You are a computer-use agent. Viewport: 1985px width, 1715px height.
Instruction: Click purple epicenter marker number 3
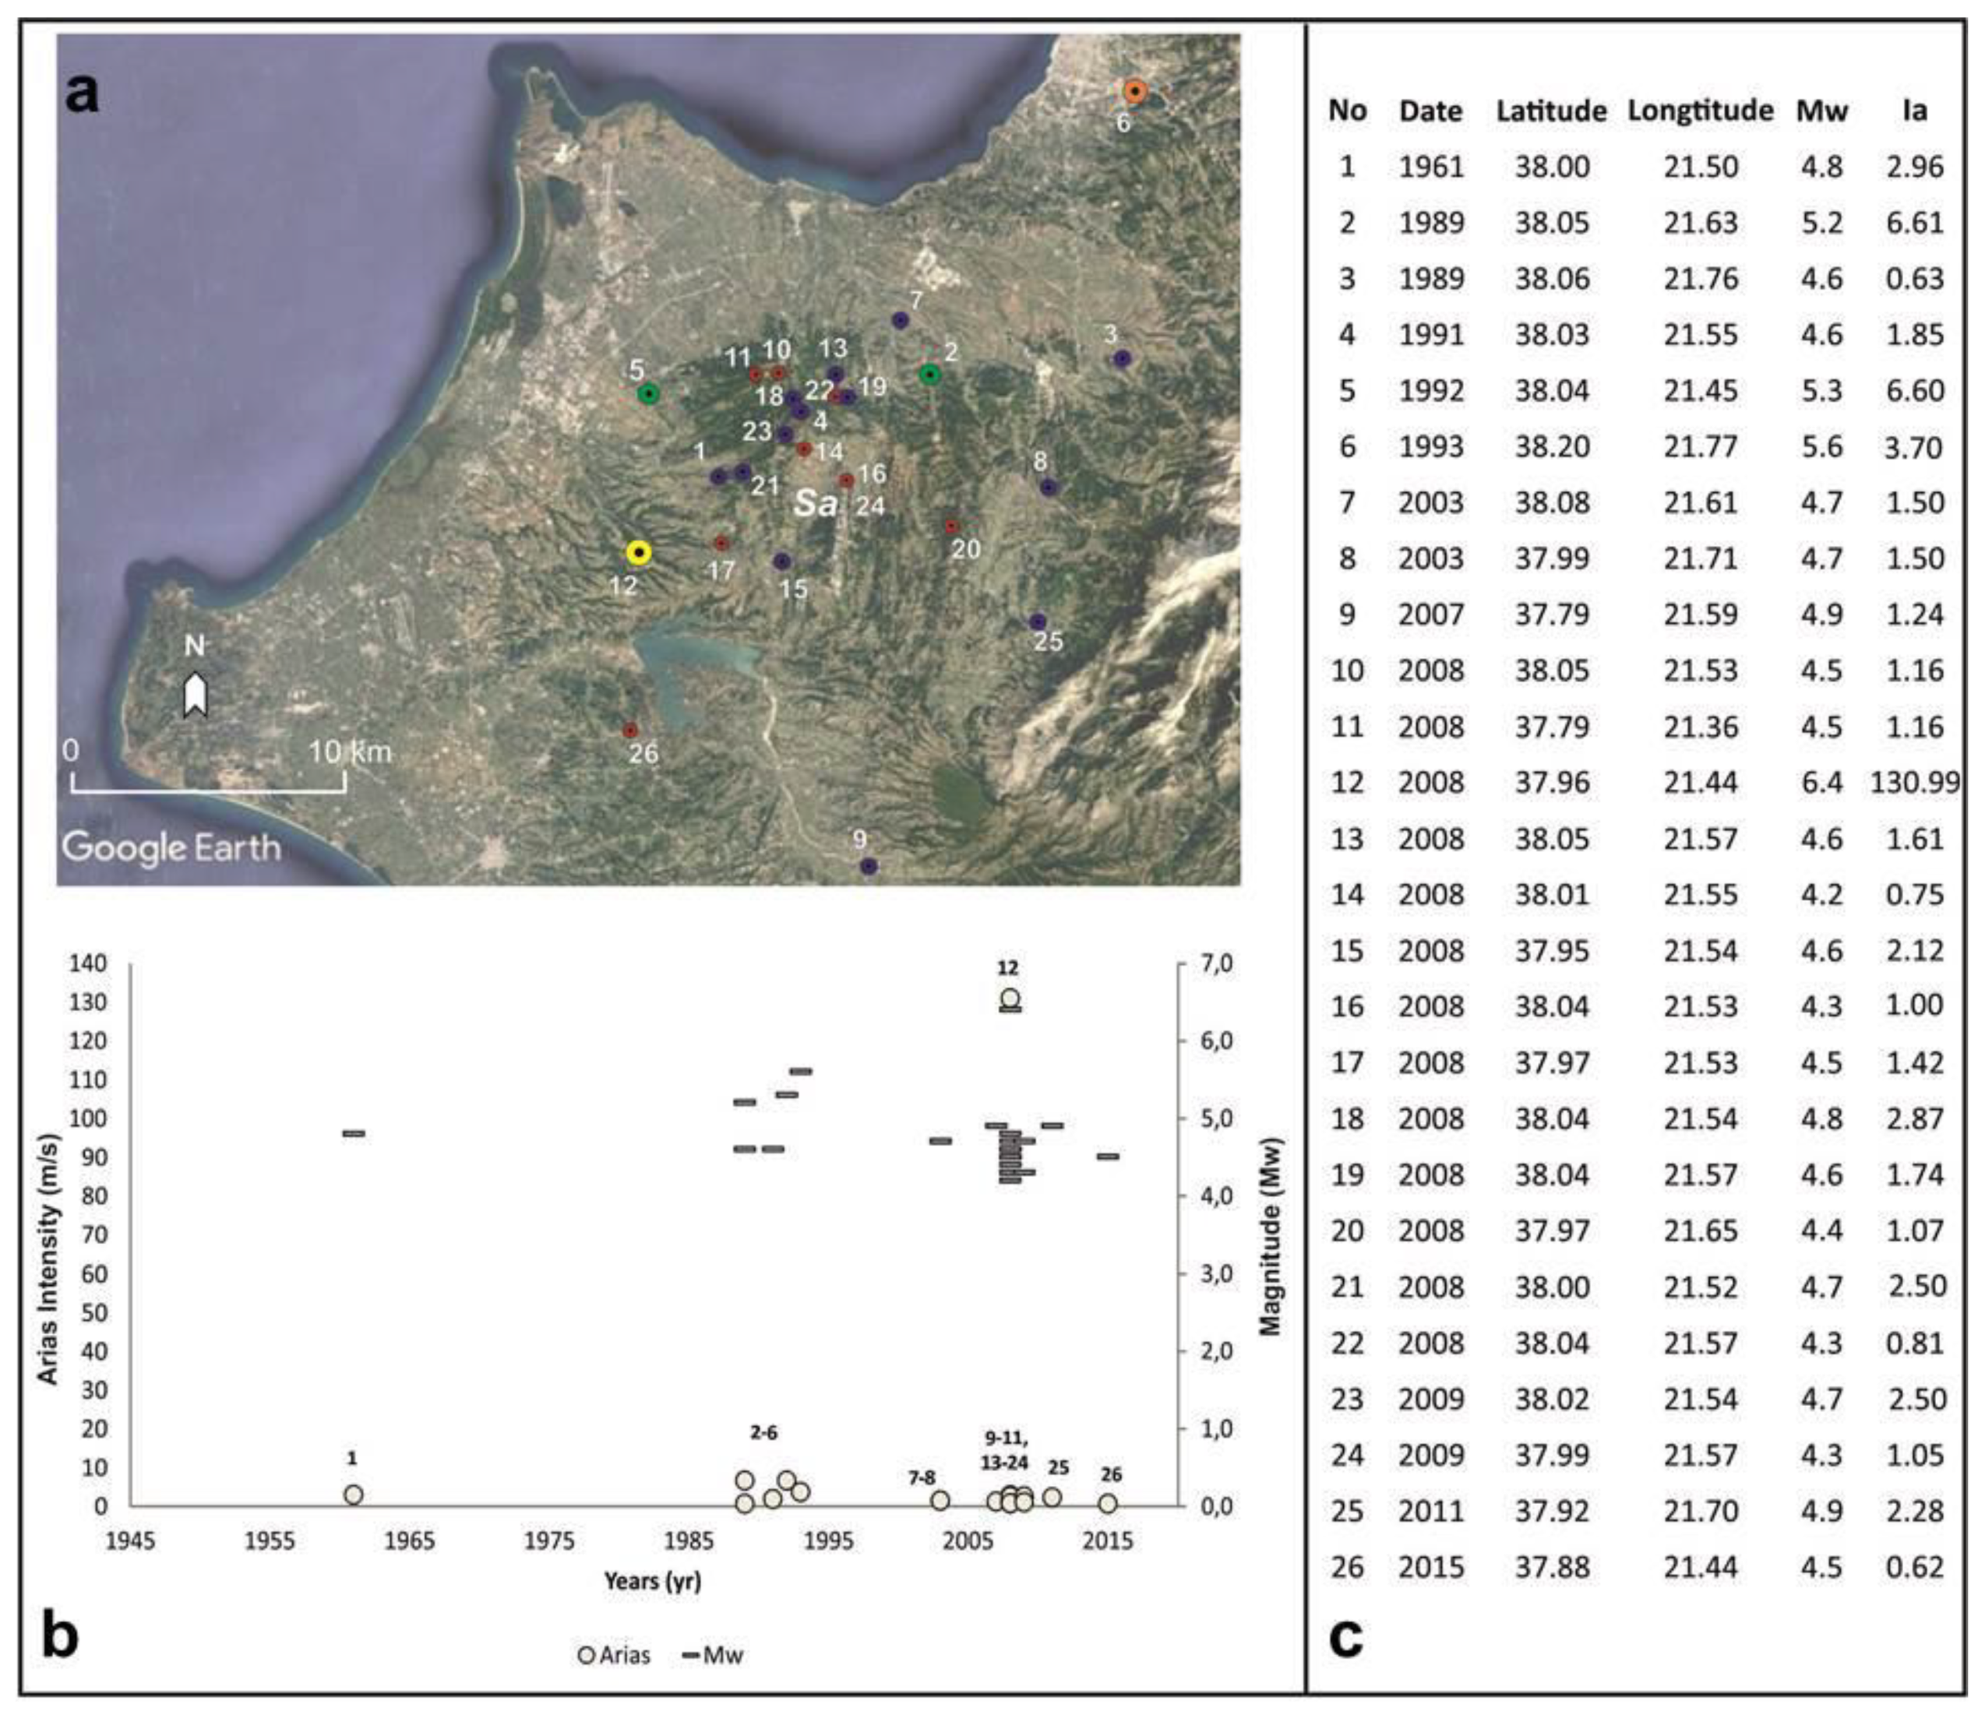(1122, 358)
